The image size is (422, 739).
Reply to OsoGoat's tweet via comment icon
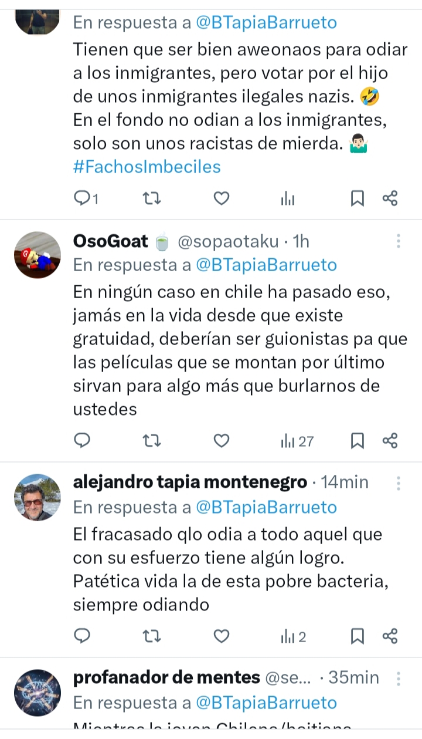click(83, 440)
